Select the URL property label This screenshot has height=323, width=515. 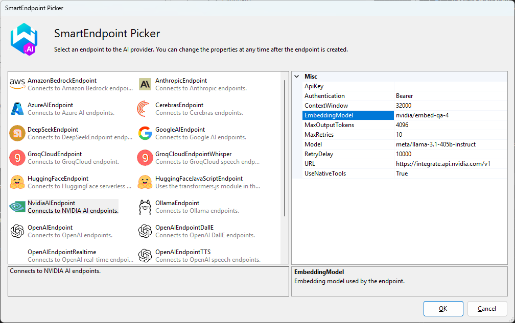(x=348, y=164)
